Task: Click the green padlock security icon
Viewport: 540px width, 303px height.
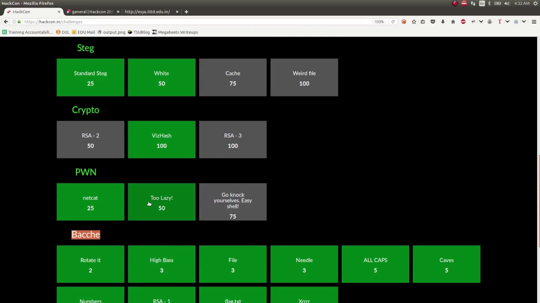Action: (19, 22)
